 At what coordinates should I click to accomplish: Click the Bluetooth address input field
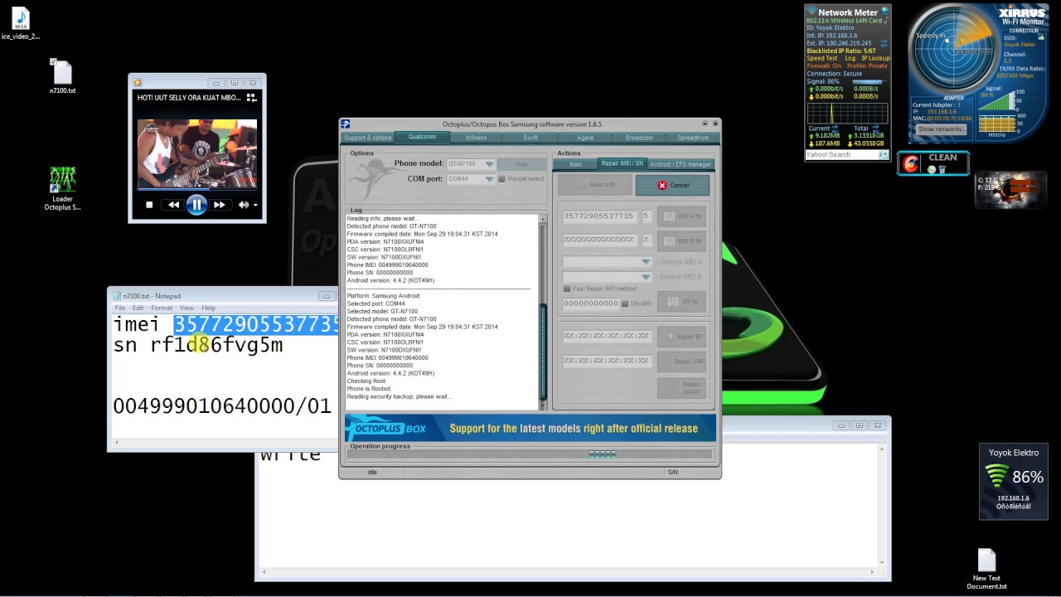point(607,337)
